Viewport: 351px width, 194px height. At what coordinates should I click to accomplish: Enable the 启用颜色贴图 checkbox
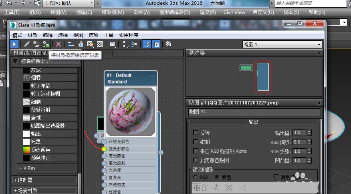196,160
